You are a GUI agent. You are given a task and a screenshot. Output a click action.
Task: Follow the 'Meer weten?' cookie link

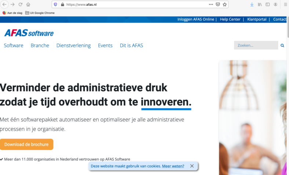click(173, 166)
